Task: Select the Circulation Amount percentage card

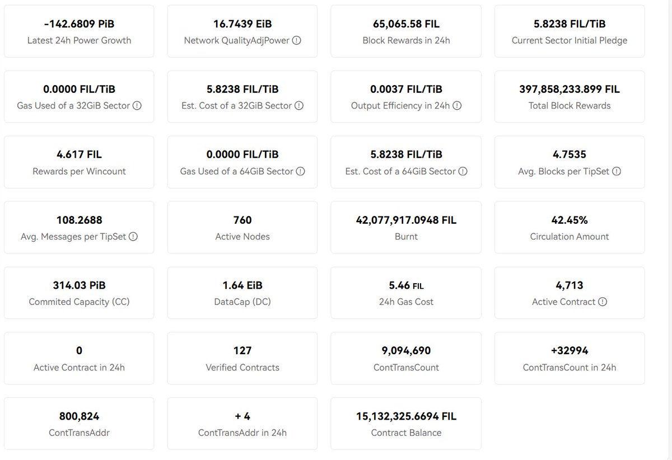Action: point(570,228)
